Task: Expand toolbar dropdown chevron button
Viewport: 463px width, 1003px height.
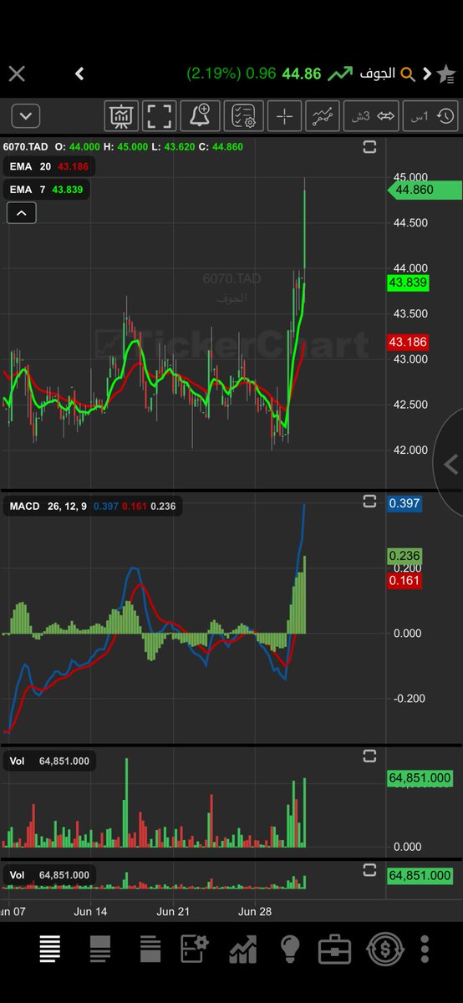Action: pyautogui.click(x=25, y=116)
